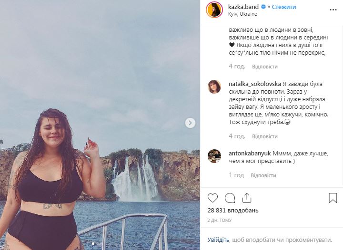Reply to the first visible comment

click(x=264, y=67)
